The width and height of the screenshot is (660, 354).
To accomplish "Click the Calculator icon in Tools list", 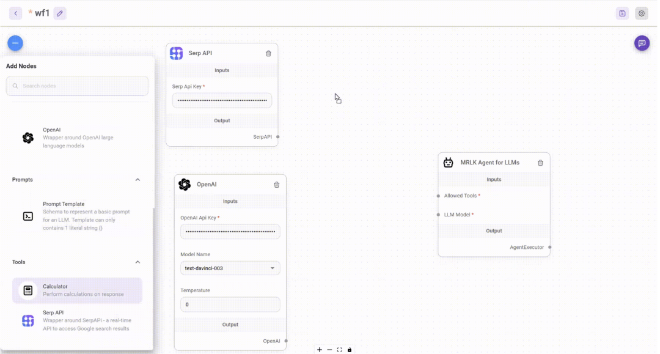I will [28, 290].
